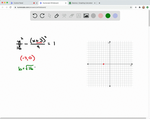Insert an image with picture icon
This screenshot has height=119, width=150.
click(86, 16)
